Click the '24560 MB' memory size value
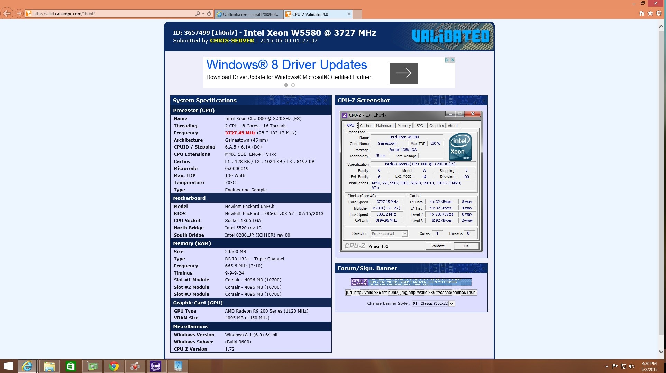666x373 pixels. (236, 252)
